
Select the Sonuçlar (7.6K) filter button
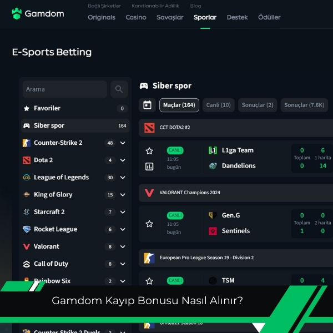[x=304, y=105]
